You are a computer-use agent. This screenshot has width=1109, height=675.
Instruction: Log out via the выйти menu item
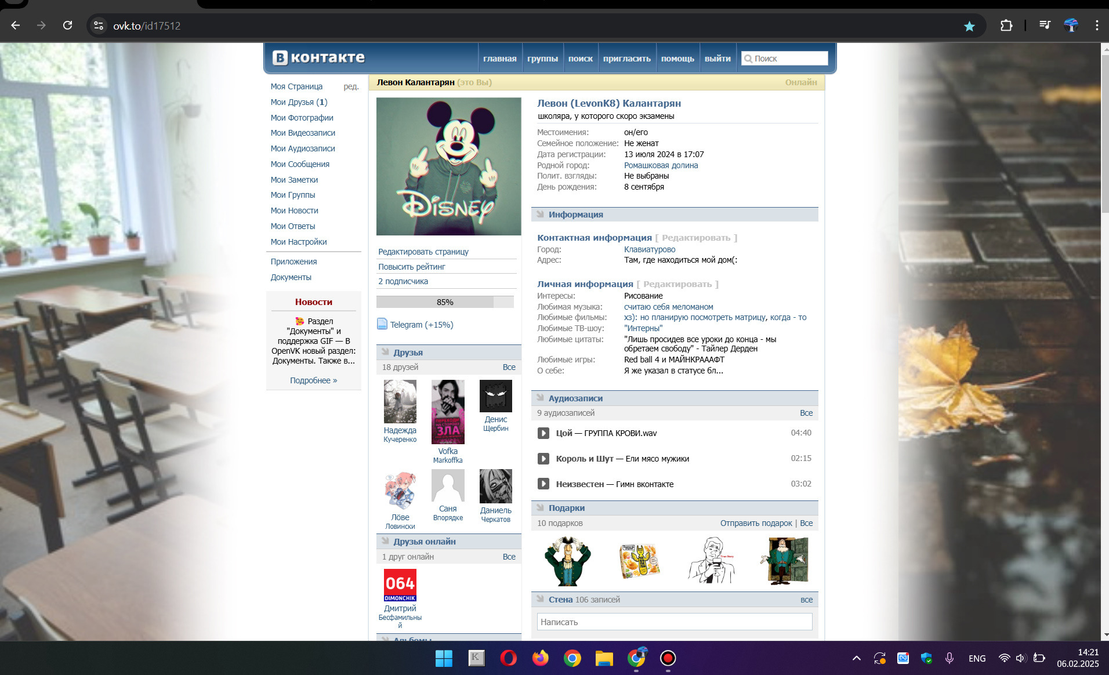717,59
